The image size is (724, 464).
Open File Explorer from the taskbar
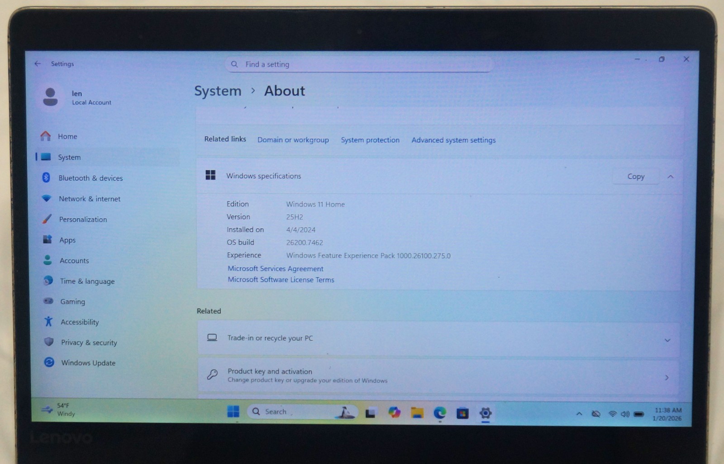tap(417, 413)
